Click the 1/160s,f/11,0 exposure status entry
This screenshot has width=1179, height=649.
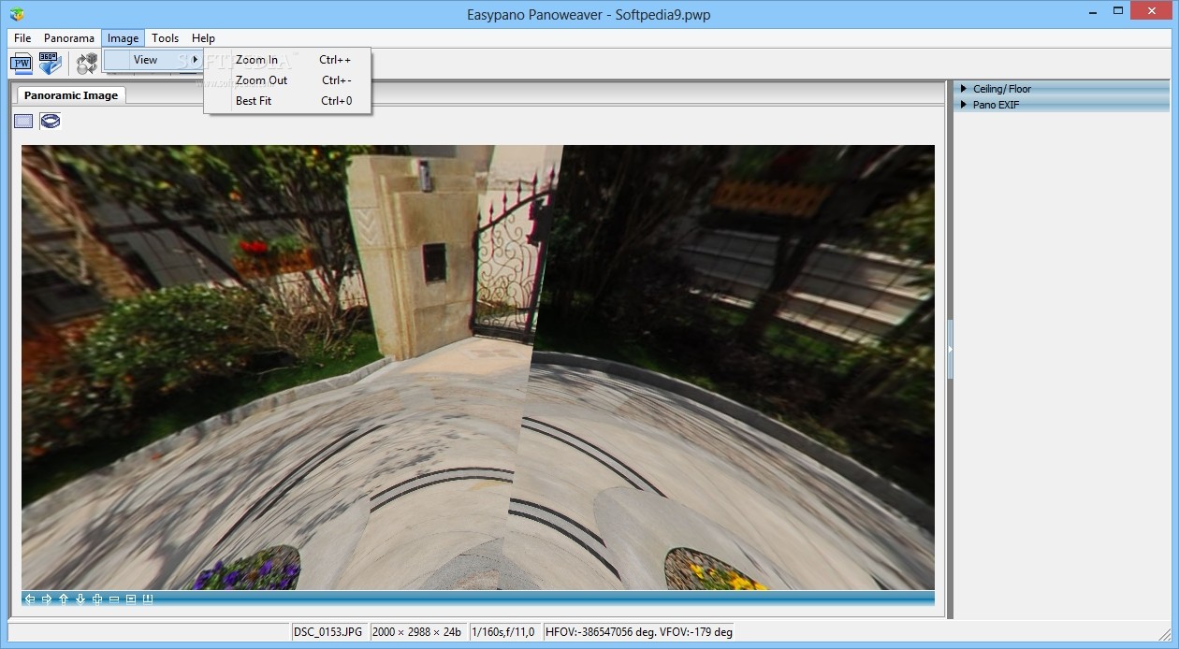pyautogui.click(x=504, y=632)
